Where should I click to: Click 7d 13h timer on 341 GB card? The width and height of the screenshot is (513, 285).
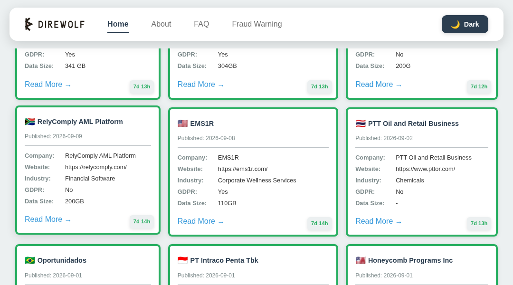142,87
